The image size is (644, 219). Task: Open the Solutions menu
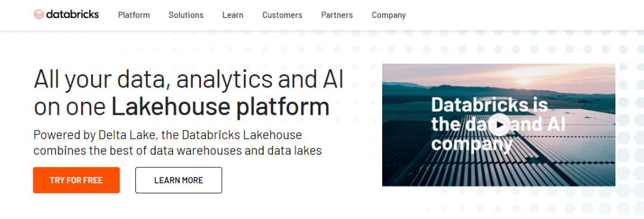[186, 15]
